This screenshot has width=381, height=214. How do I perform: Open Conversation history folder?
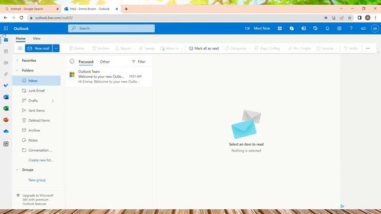[x=36, y=150]
